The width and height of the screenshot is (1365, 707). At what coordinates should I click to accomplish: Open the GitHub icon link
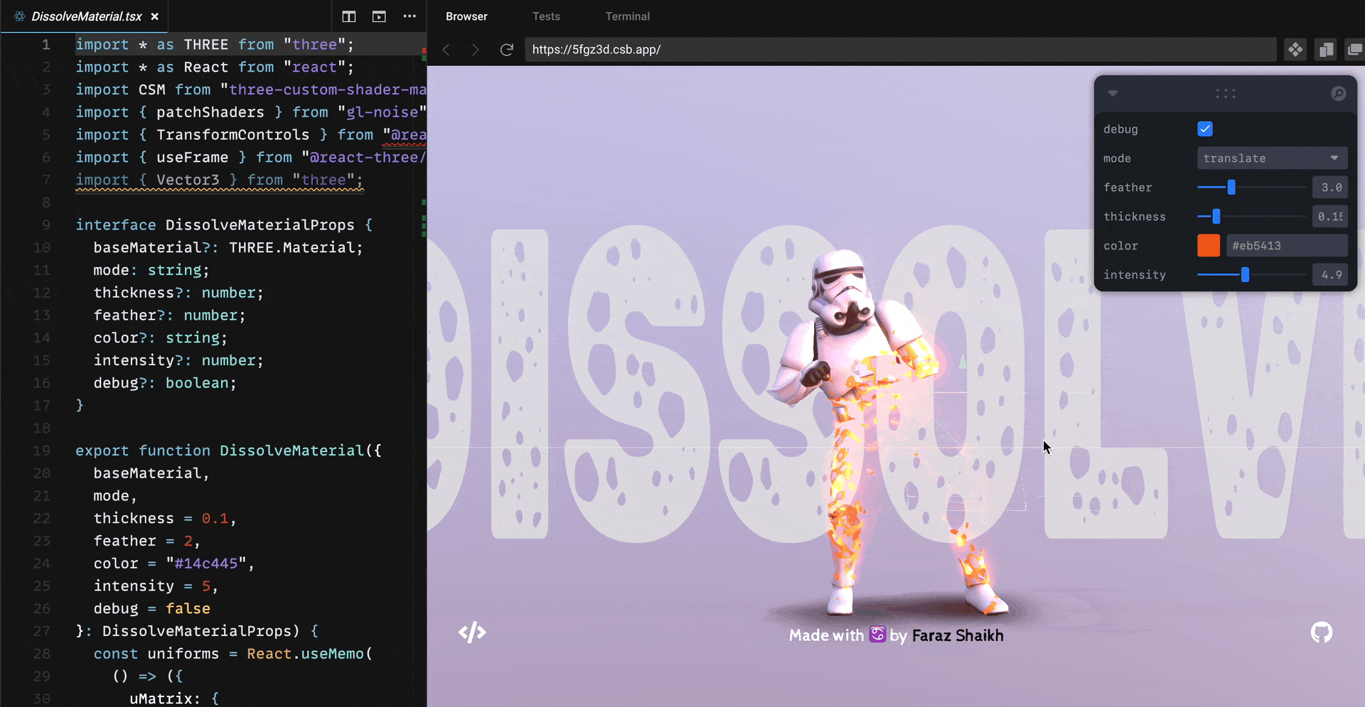point(1322,632)
